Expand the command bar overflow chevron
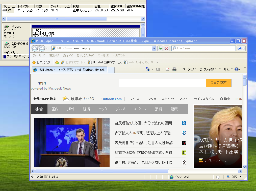Viewport: 256px width, 191px height. pyautogui.click(x=245, y=68)
